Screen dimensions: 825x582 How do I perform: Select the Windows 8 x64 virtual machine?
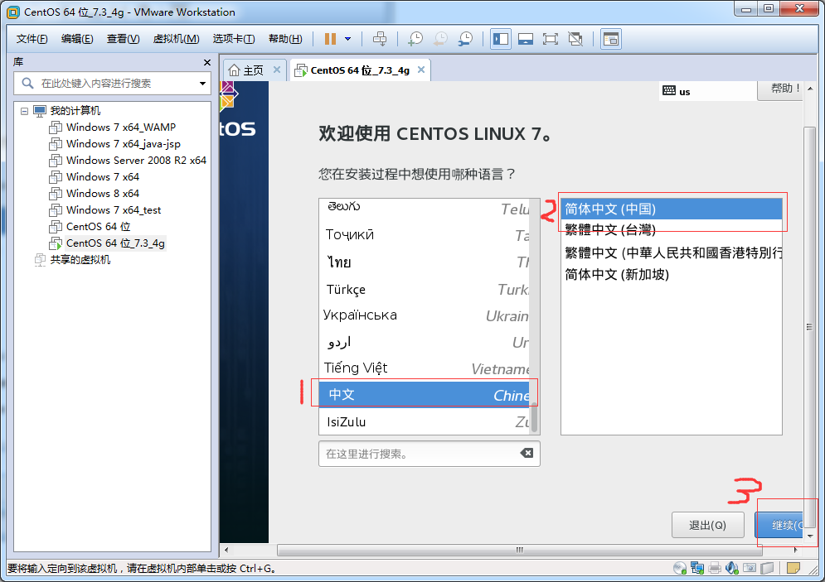point(103,193)
